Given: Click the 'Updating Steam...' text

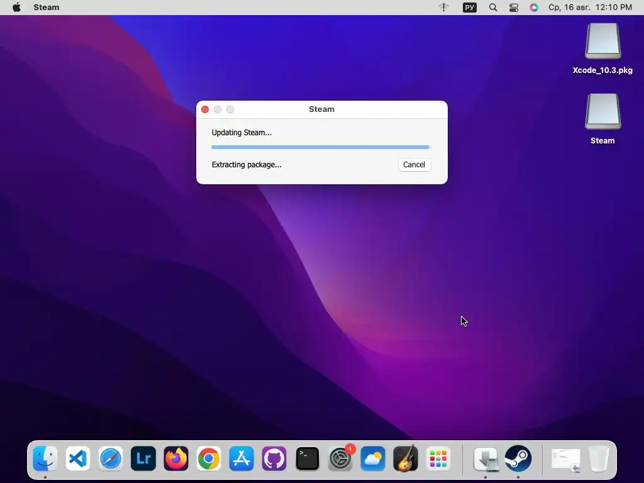Looking at the screenshot, I should [x=241, y=133].
